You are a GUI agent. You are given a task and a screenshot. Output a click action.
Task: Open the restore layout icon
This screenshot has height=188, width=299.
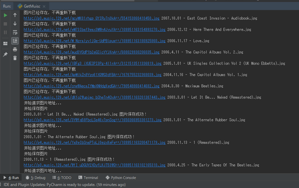pyautogui.click(x=5, y=44)
